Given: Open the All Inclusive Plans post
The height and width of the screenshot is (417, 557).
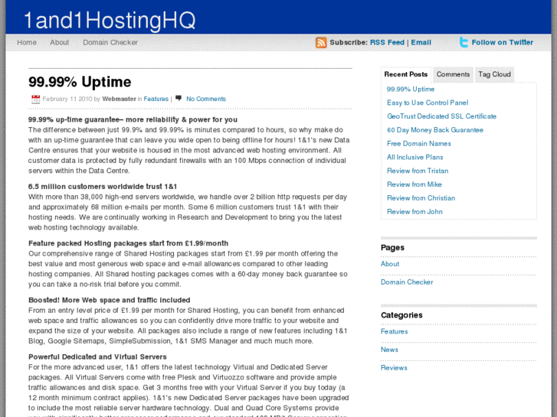Looking at the screenshot, I should 415,157.
